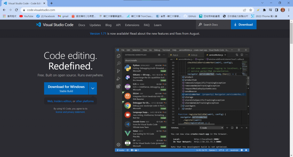Click the scrollbar down arrow
The image size is (293, 157).
point(291,155)
